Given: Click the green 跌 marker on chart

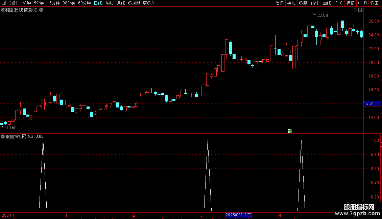Looking at the screenshot, I should 290,131.
